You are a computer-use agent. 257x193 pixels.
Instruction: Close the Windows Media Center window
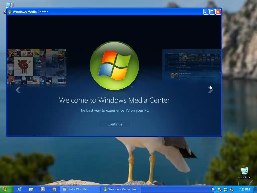click(218, 12)
